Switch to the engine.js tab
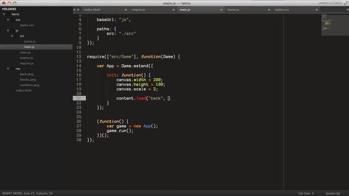Image resolution: width=349 pixels, height=196 pixels. point(138,10)
